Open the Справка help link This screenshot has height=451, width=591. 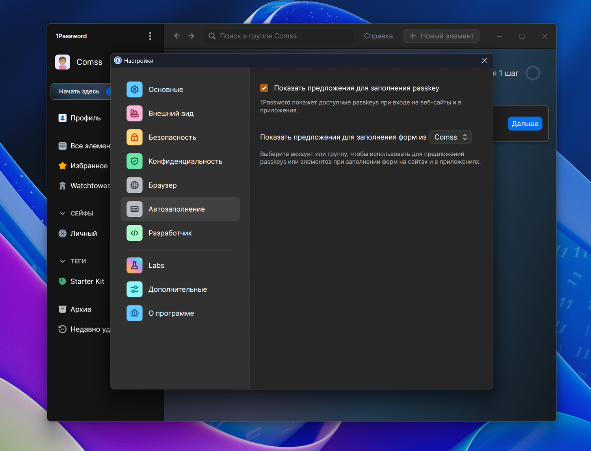coord(378,36)
